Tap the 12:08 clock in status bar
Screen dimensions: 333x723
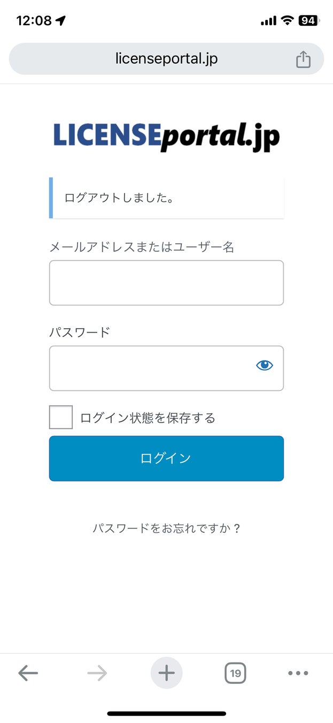click(34, 21)
